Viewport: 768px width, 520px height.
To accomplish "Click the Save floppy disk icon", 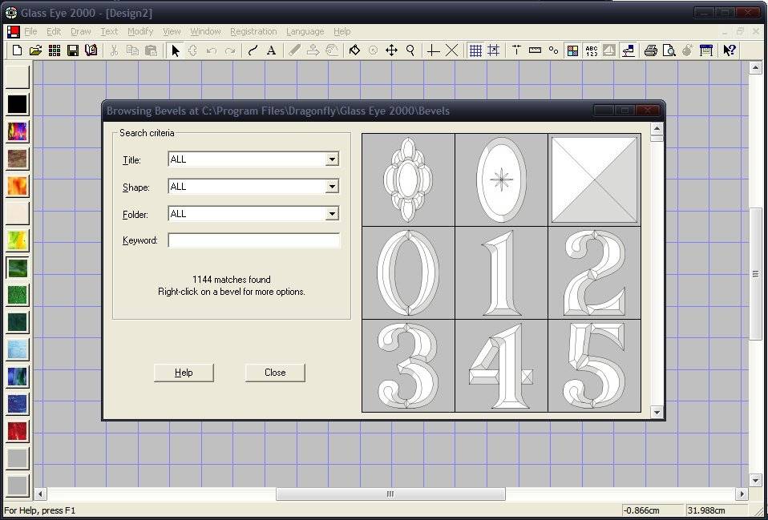I will tap(72, 50).
